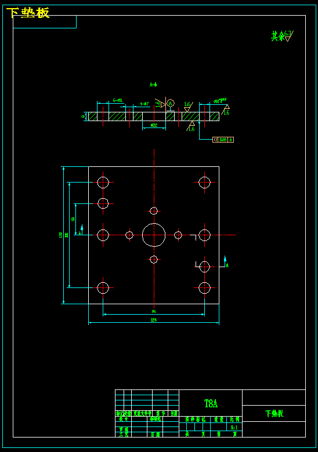This screenshot has height=452, width=318.
Task: Pick the 6.3 roughness symbol beside 其余
Action: 288,36
